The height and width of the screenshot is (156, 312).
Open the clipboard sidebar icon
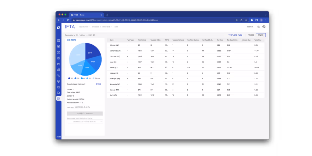click(x=58, y=58)
